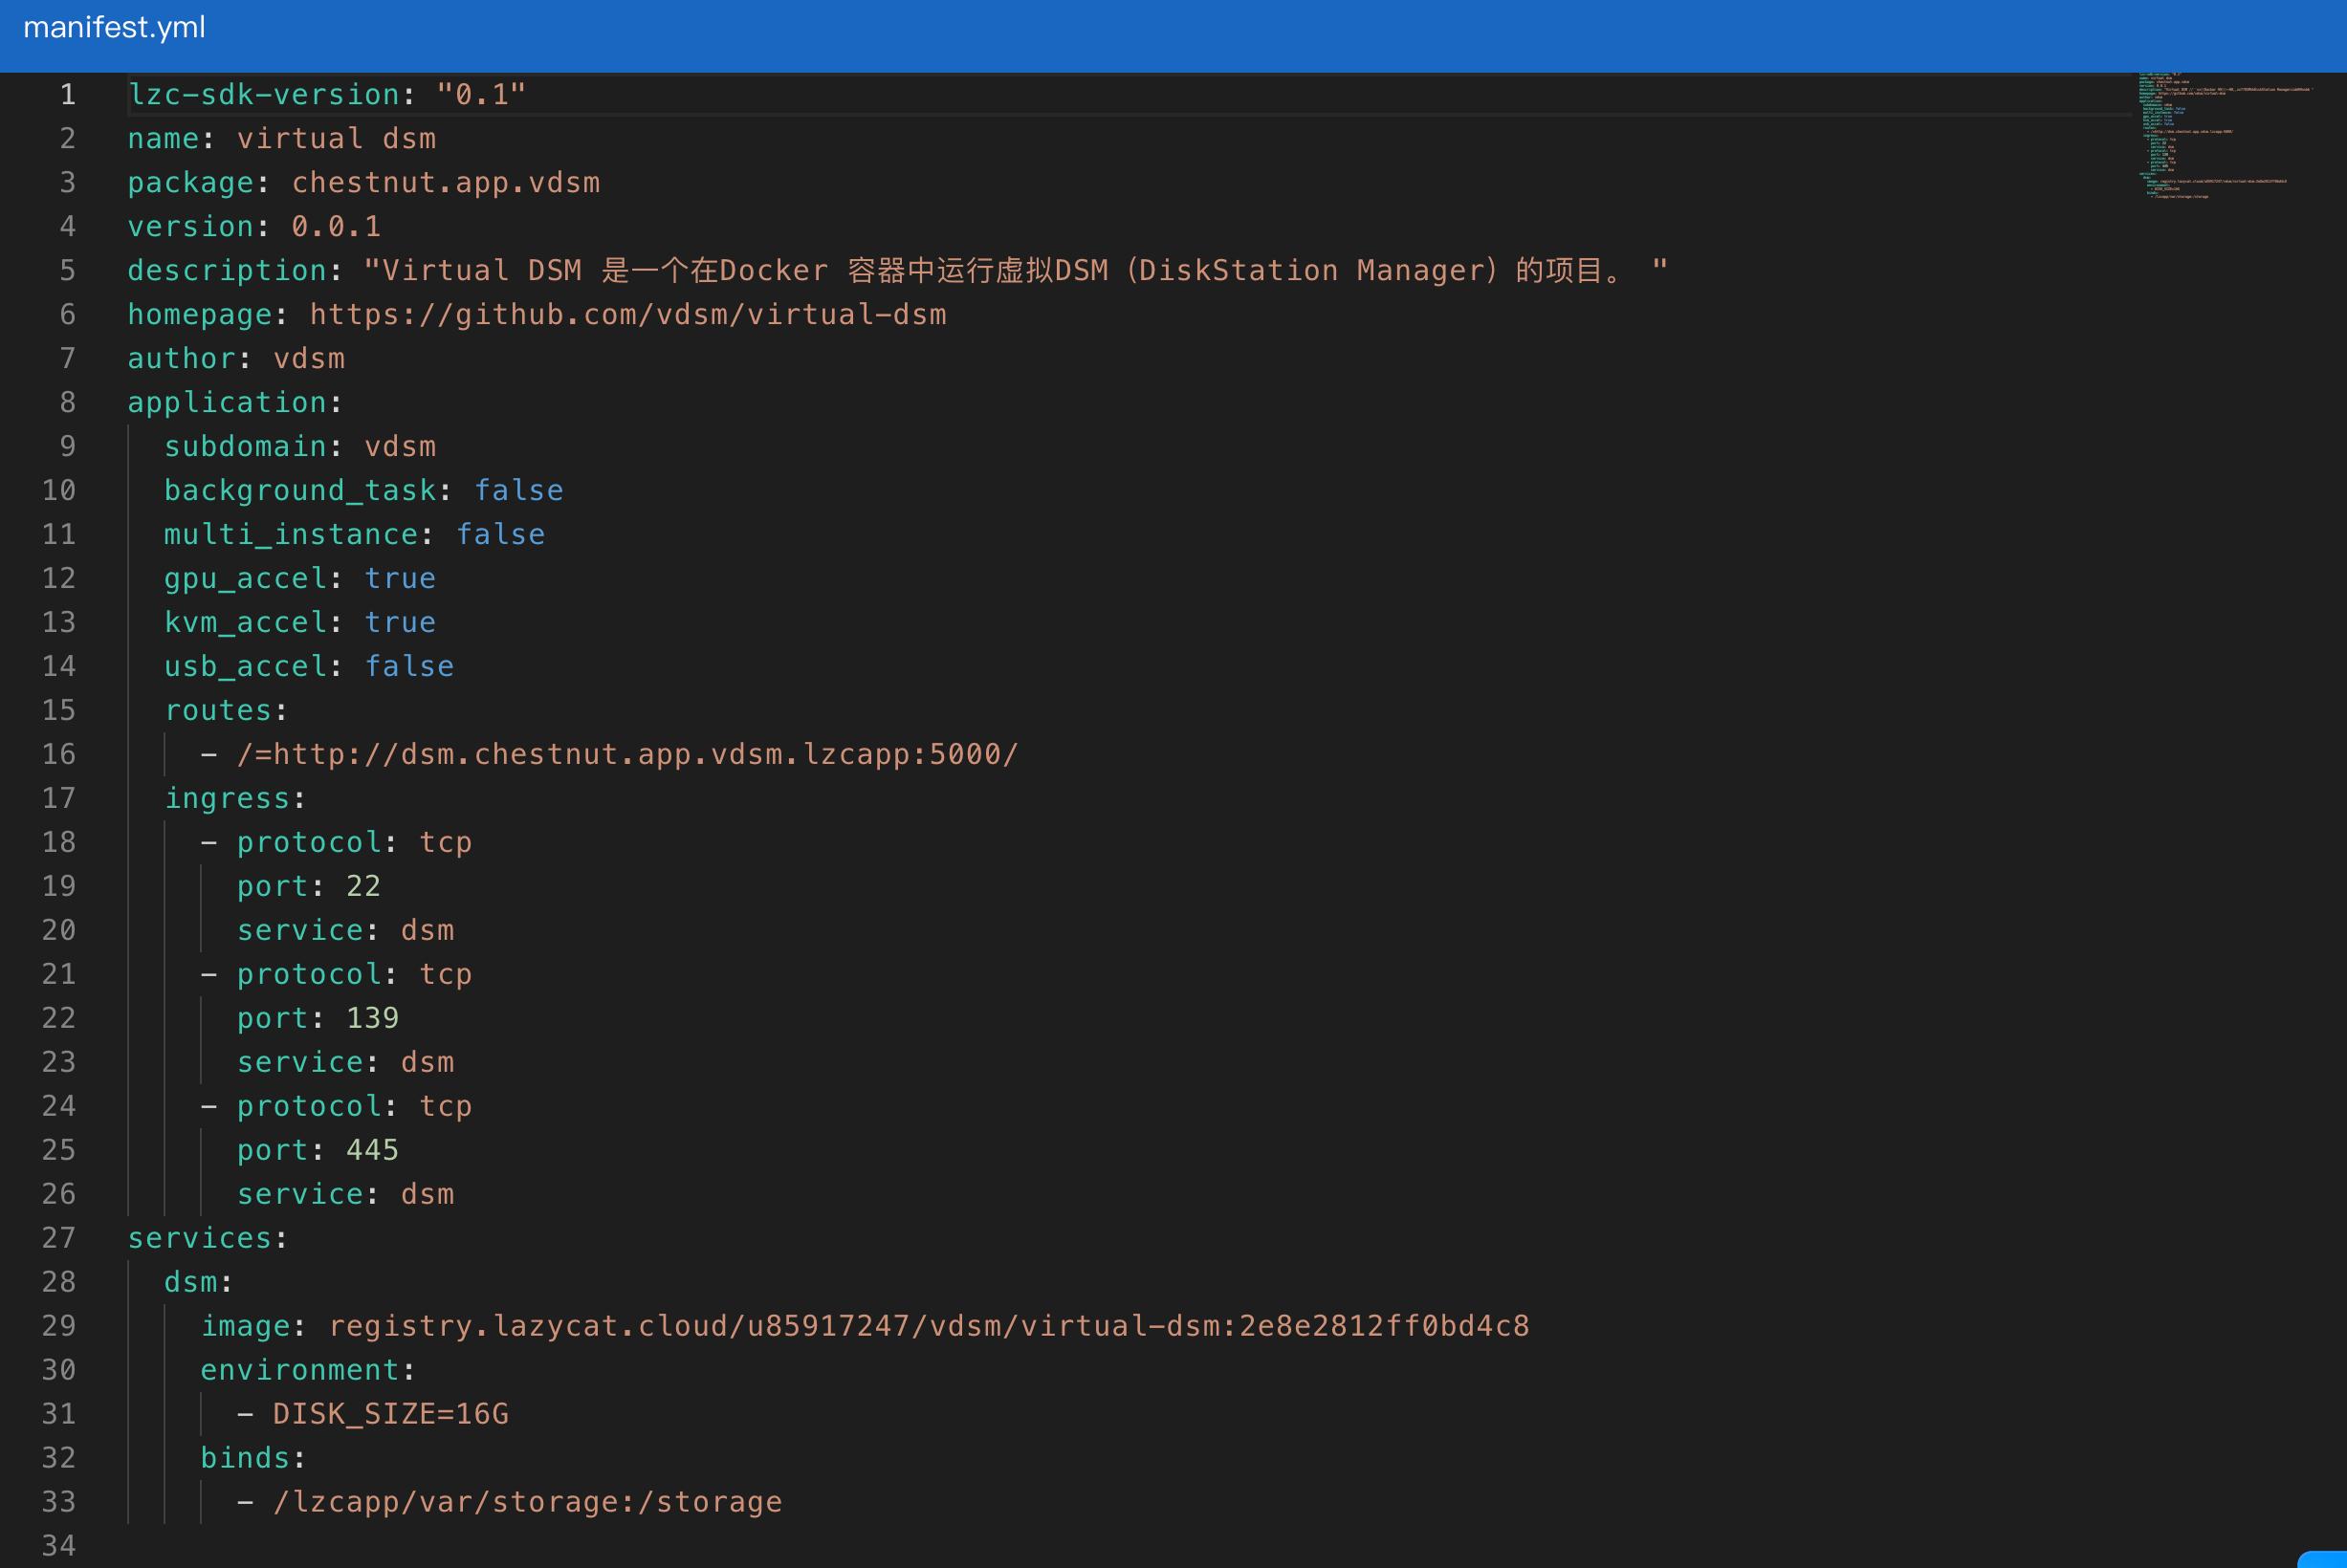Click line number 27 beside services
The image size is (2347, 1568).
pos(59,1238)
